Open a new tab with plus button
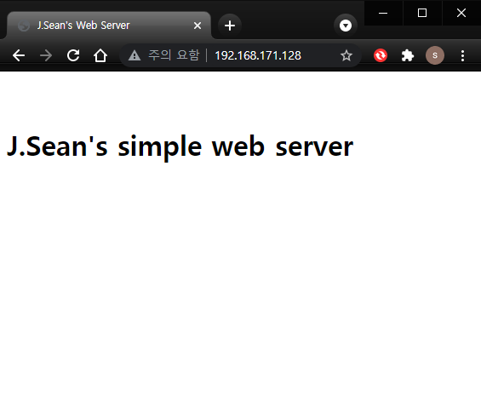Screen dimensions: 481x418 pos(230,26)
